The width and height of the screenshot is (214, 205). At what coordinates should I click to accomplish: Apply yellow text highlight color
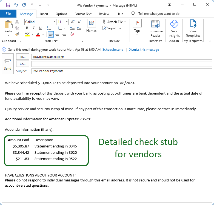tap(27, 34)
